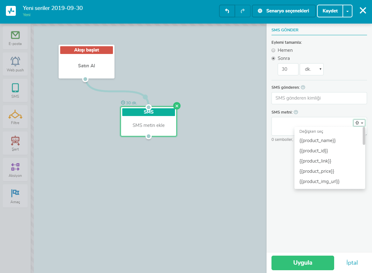Insert the {{product_img_url}} variable

(x=319, y=181)
